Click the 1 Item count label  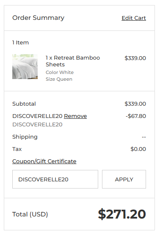(20, 43)
